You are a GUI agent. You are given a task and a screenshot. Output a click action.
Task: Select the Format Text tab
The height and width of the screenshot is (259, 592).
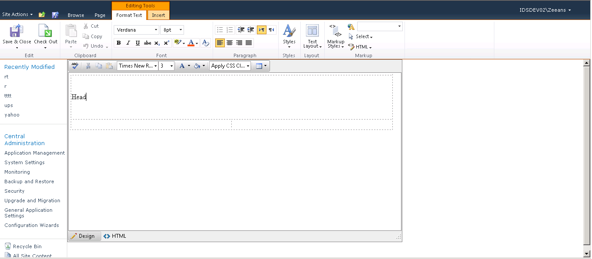(129, 15)
